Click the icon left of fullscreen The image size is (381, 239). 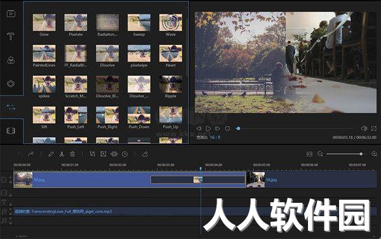(x=364, y=128)
